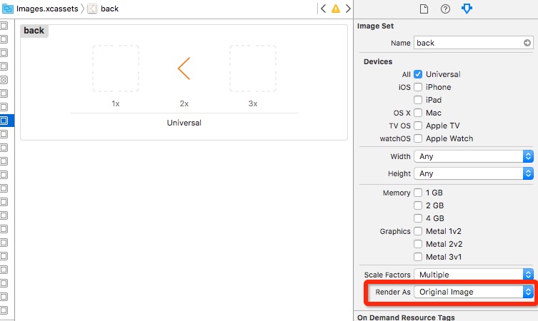Image resolution: width=538 pixels, height=321 pixels.
Task: Select the 2x back arrow image
Action: click(184, 68)
